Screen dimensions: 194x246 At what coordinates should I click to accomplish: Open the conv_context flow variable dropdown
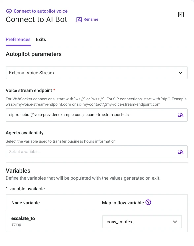pos(142,222)
